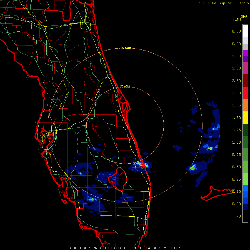Click the 1.75 legend value
Viewport: 250px width, 250px height.
click(236, 105)
